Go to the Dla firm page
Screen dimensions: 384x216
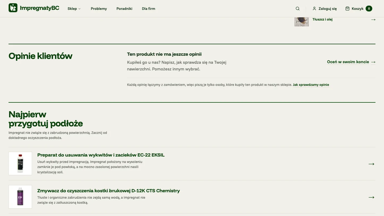pyautogui.click(x=149, y=9)
